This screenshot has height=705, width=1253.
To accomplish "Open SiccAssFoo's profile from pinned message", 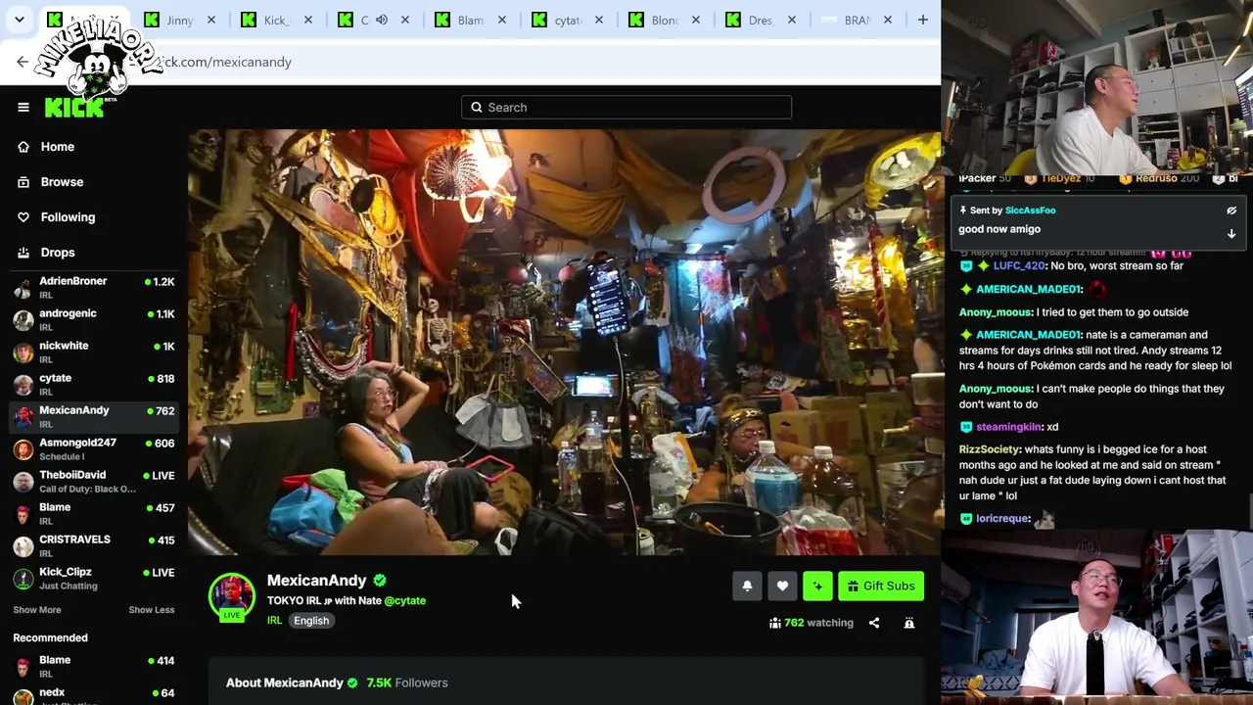I will pyautogui.click(x=1030, y=211).
